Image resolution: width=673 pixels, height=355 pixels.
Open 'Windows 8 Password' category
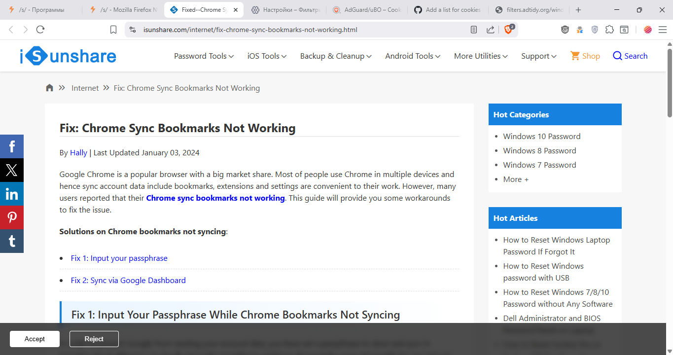tap(540, 151)
